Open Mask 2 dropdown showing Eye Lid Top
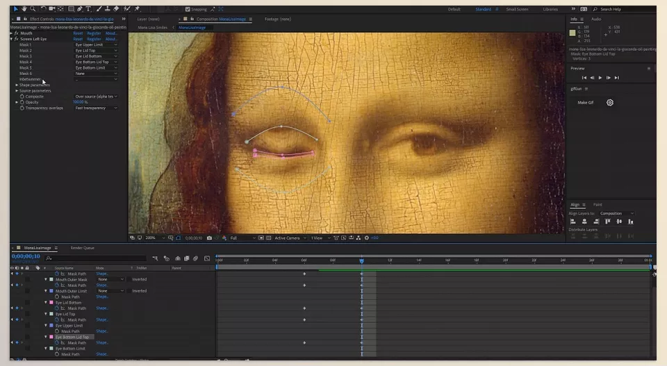This screenshot has height=366, width=667. (96, 51)
